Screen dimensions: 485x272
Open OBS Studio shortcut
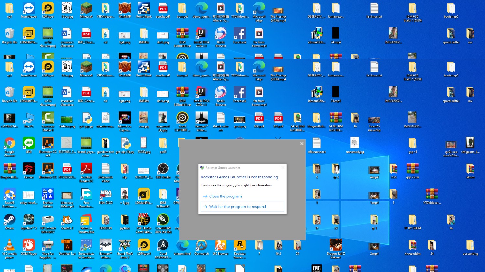(x=163, y=171)
